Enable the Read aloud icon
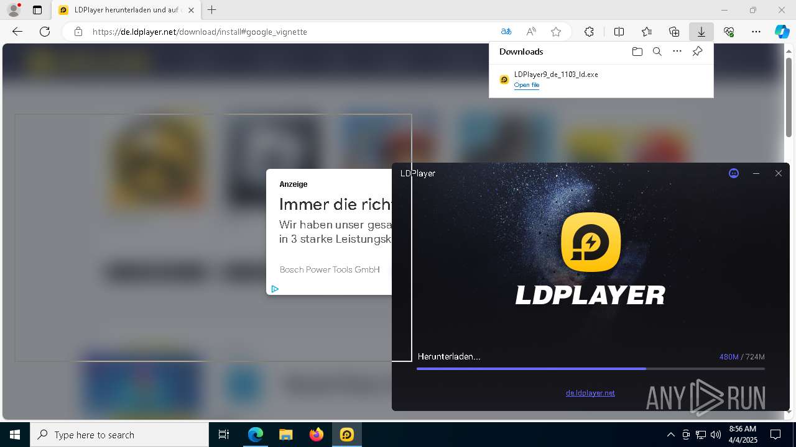Image resolution: width=796 pixels, height=447 pixels. click(x=531, y=32)
